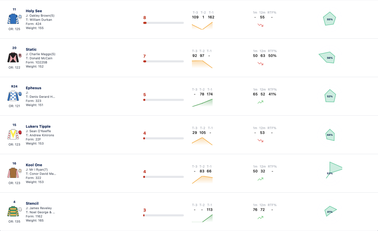Click Kool One's brown silks icon
Image resolution: width=378 pixels, height=231 pixels.
pos(13,173)
